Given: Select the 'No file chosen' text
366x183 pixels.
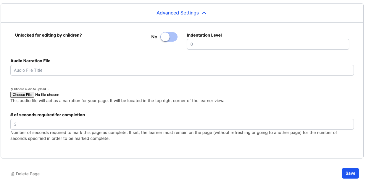Looking at the screenshot, I should point(47,95).
